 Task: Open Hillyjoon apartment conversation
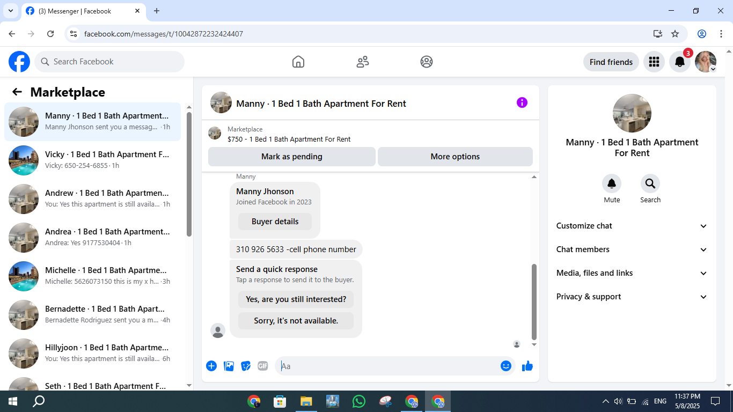(93, 354)
